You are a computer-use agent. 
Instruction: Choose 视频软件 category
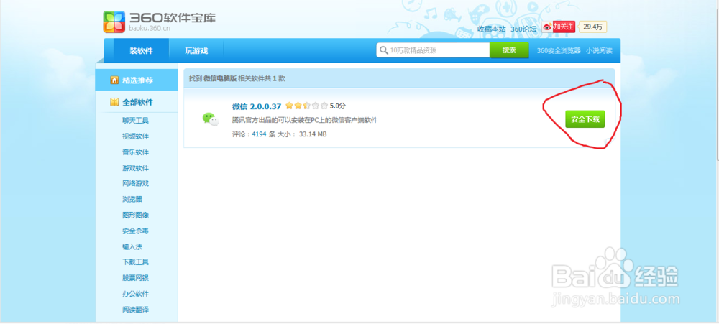pos(135,136)
